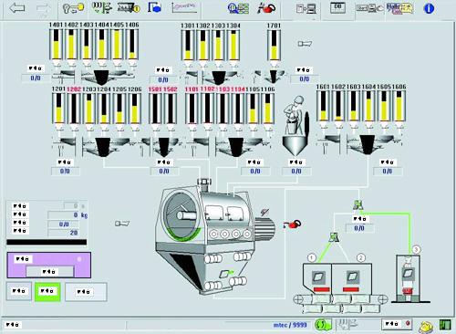
Task: Toggle the green diverter valve above bagging station 1
Action: 334,236
